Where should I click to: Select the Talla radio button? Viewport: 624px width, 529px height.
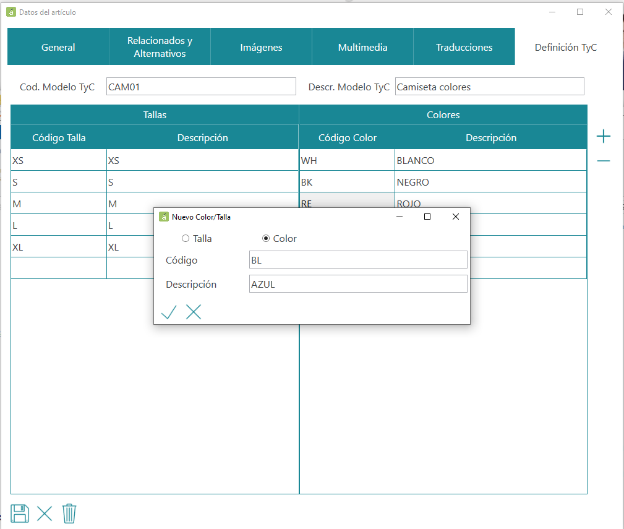pos(186,238)
